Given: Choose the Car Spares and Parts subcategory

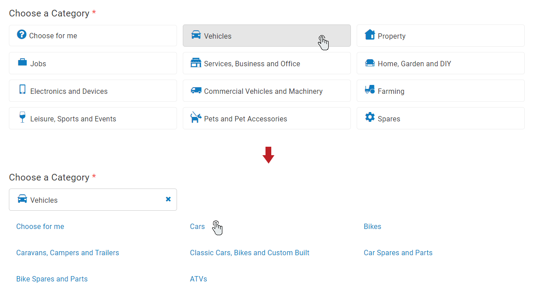Looking at the screenshot, I should 398,253.
